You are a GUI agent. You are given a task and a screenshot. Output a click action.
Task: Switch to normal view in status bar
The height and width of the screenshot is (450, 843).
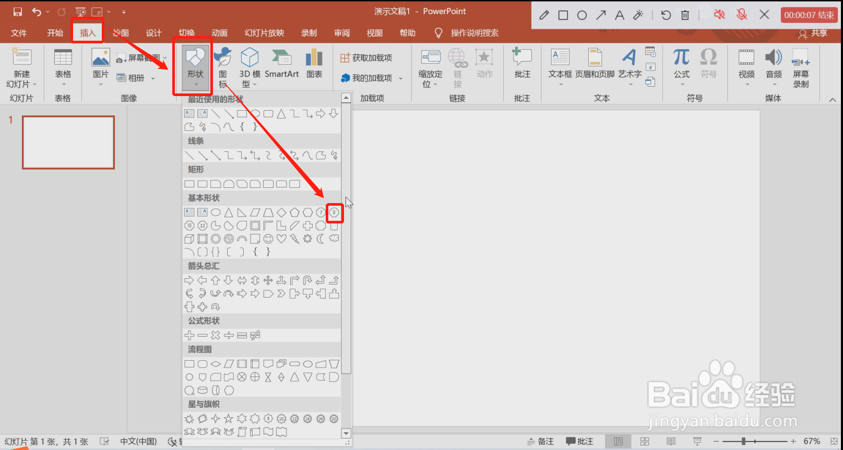pos(619,442)
